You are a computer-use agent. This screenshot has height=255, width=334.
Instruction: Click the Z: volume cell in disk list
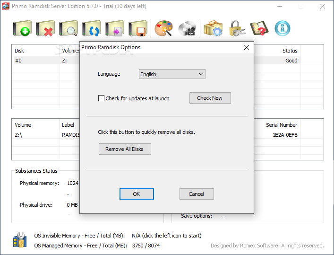65,61
